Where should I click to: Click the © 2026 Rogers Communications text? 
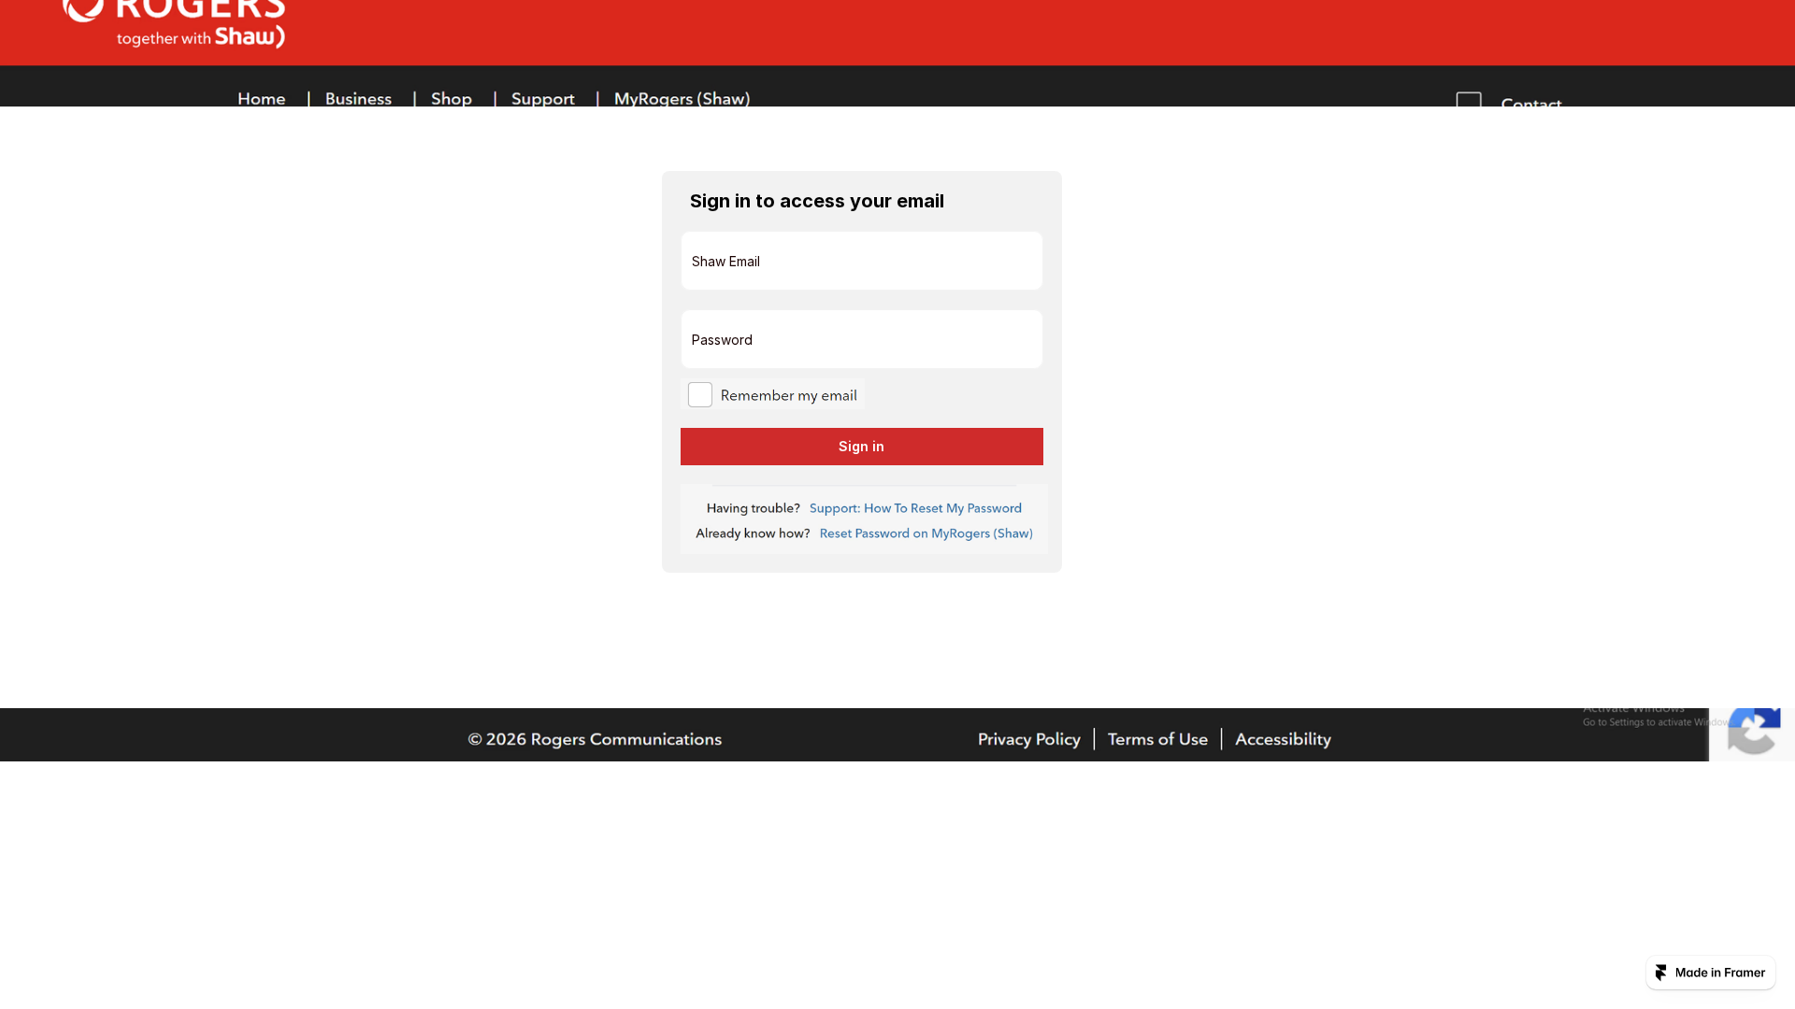tap(595, 739)
